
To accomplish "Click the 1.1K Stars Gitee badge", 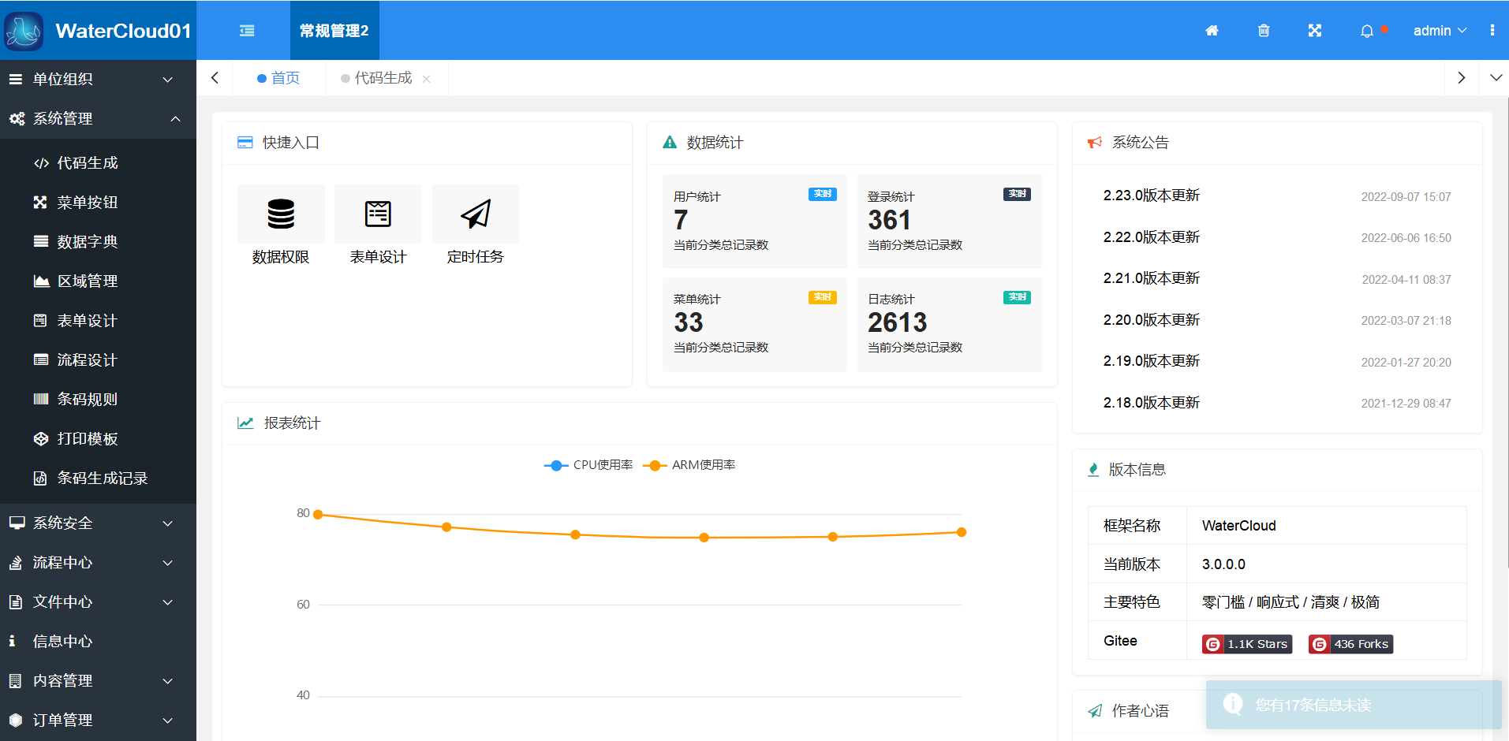I will [x=1247, y=644].
